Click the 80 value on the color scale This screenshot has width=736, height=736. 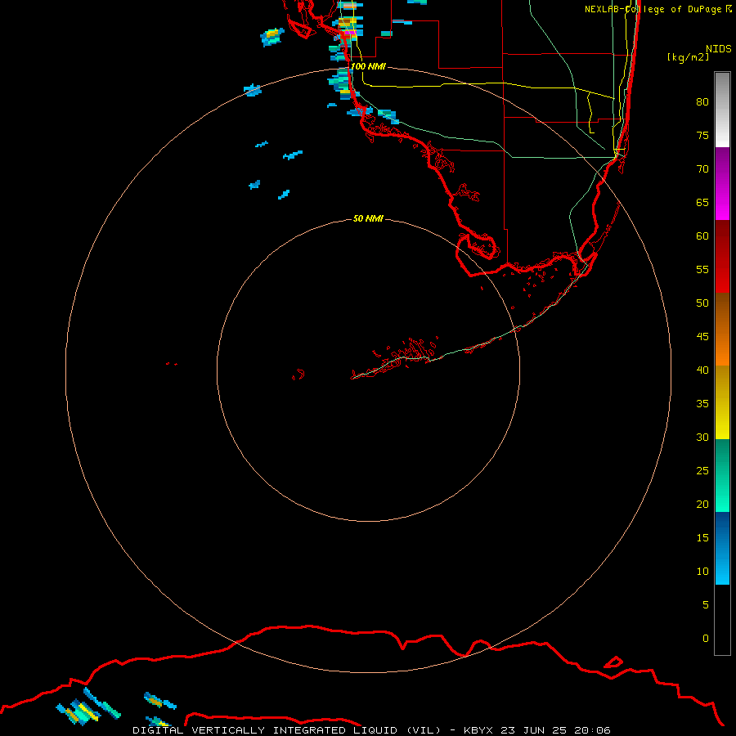pyautogui.click(x=702, y=102)
